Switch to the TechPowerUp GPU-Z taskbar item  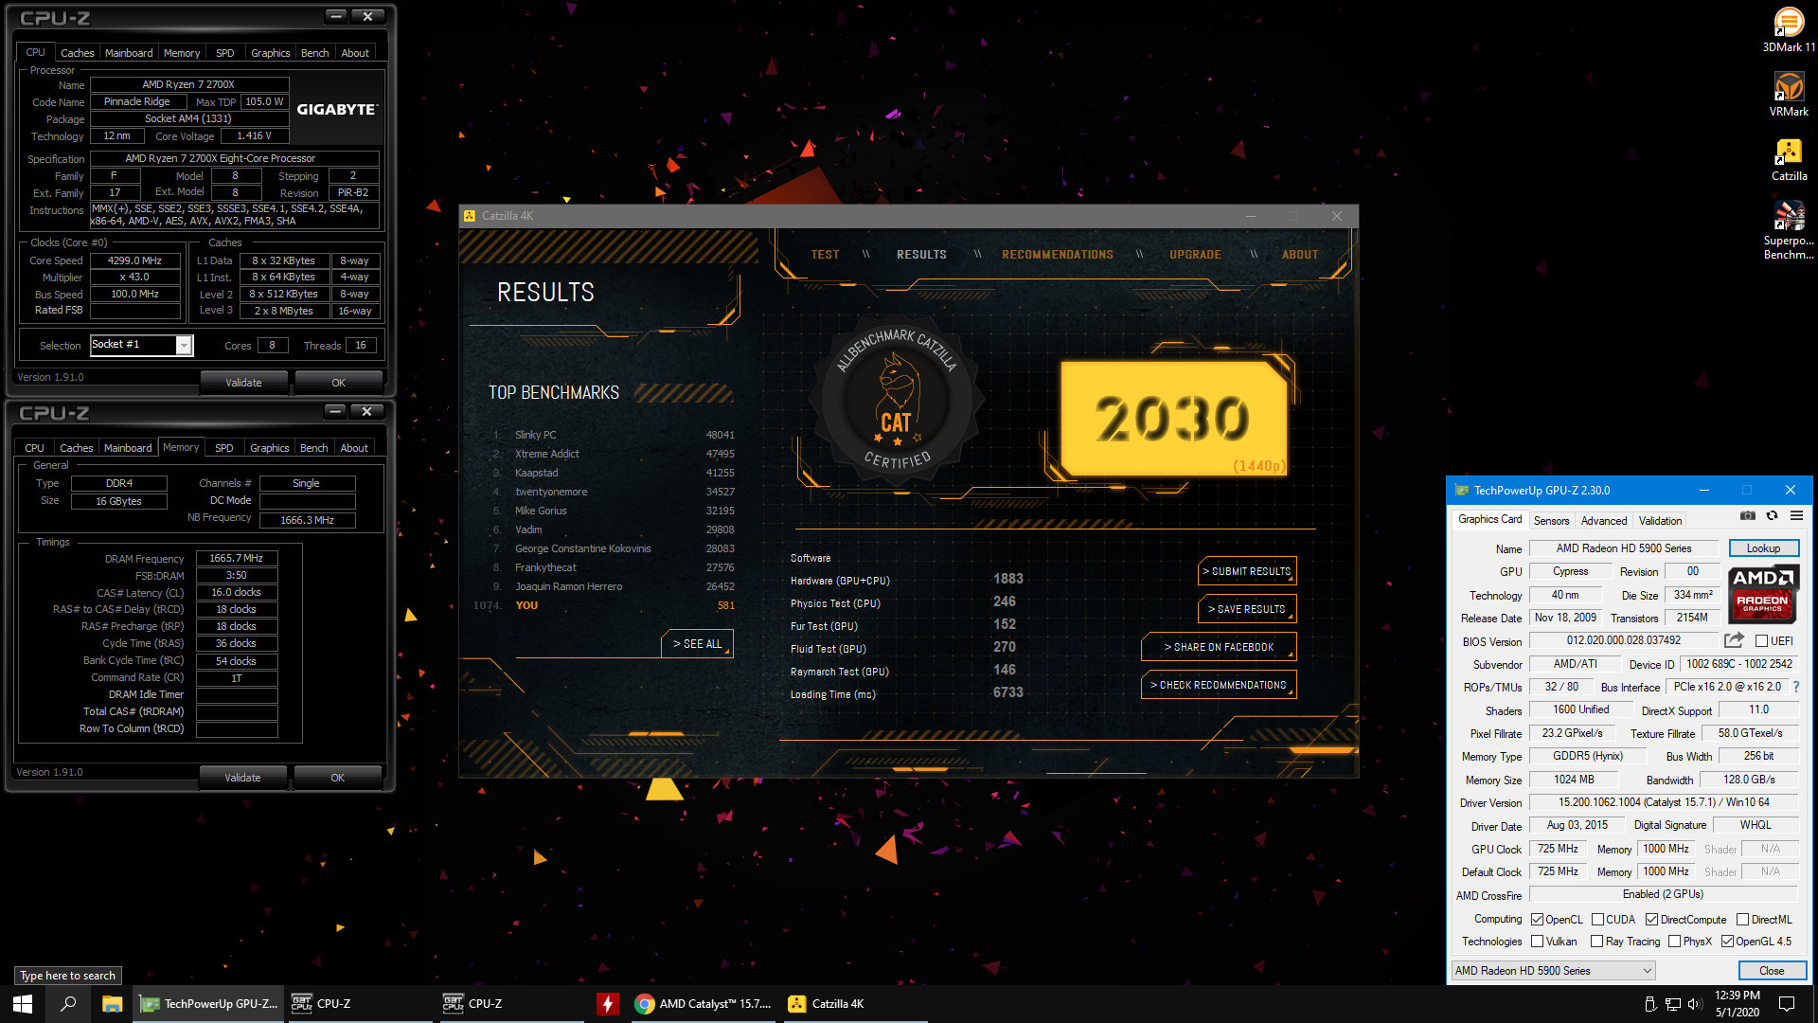[208, 1004]
